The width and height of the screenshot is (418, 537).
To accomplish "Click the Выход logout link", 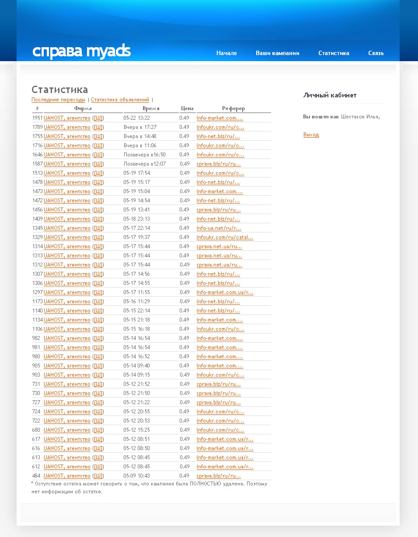I will 311,135.
